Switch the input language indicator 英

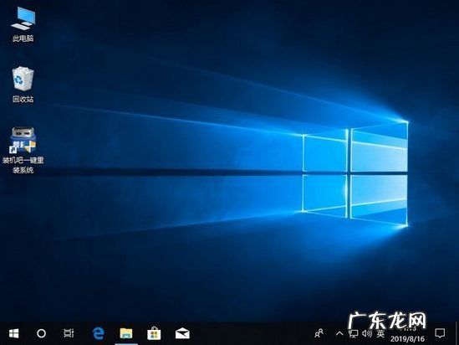[380, 333]
